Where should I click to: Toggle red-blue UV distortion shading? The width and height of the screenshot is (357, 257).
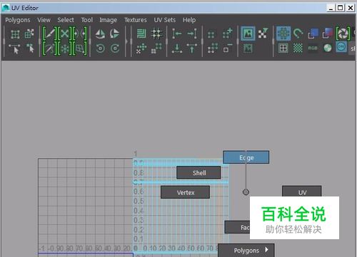click(x=328, y=33)
